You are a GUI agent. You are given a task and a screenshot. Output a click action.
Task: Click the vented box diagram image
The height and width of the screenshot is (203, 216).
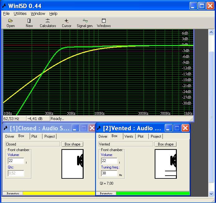(x=166, y=164)
